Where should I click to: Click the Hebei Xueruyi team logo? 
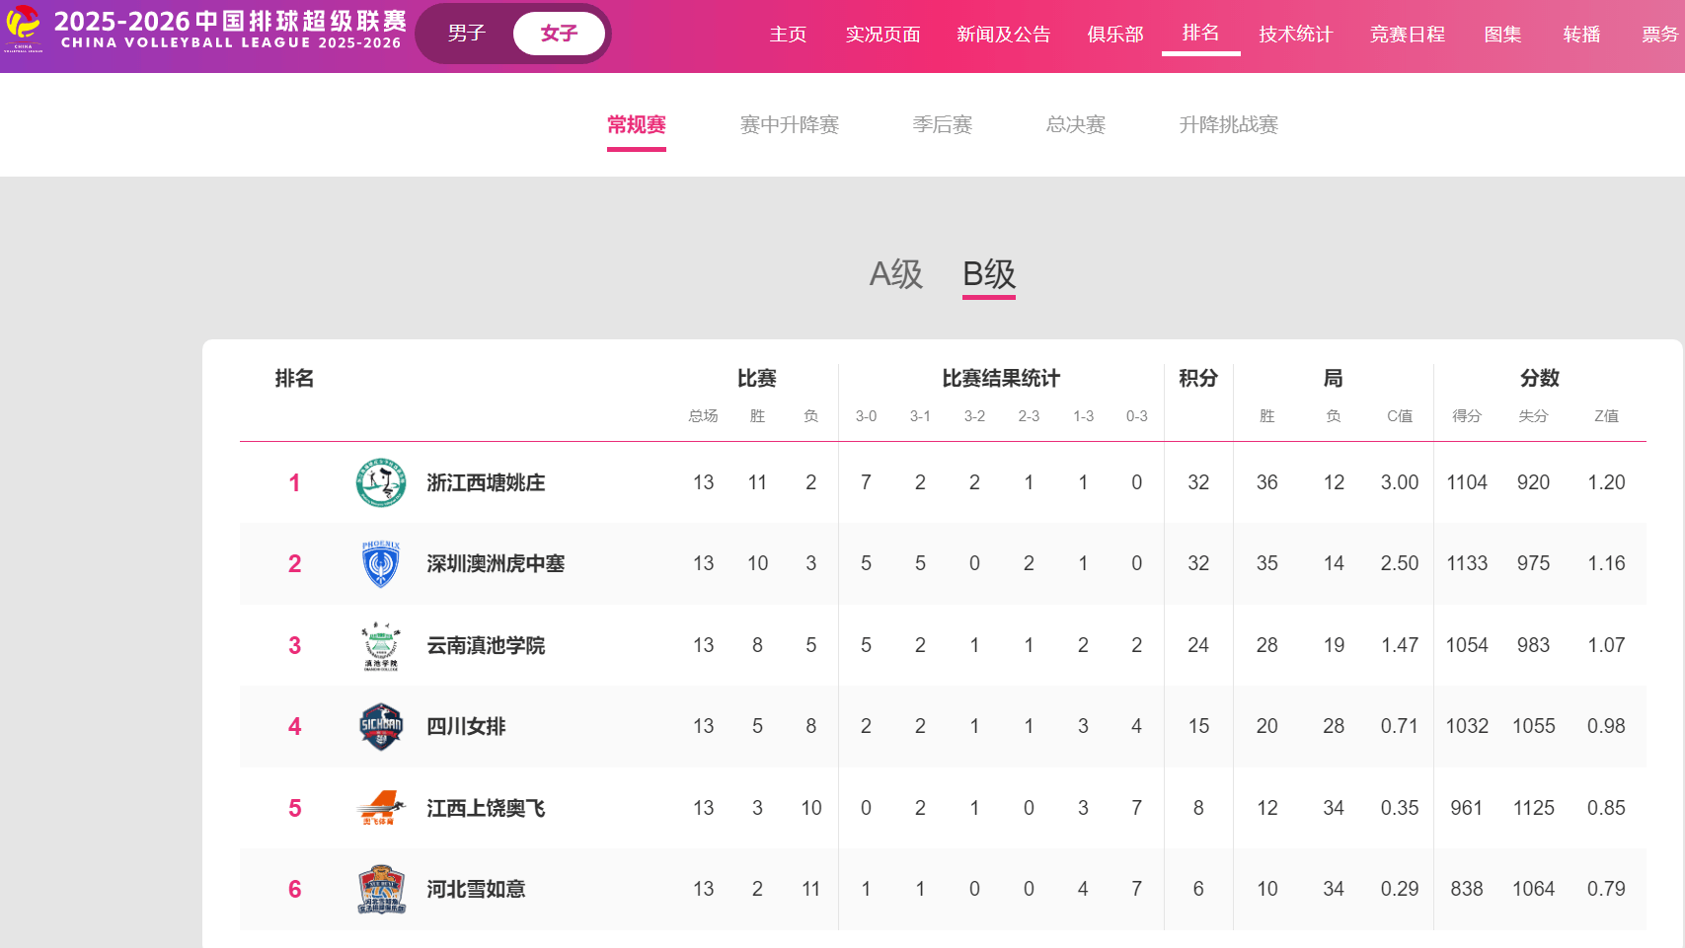pos(381,890)
